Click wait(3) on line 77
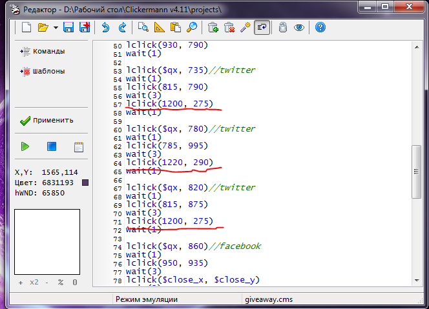Viewport: 429px width, 309px height. 143,272
